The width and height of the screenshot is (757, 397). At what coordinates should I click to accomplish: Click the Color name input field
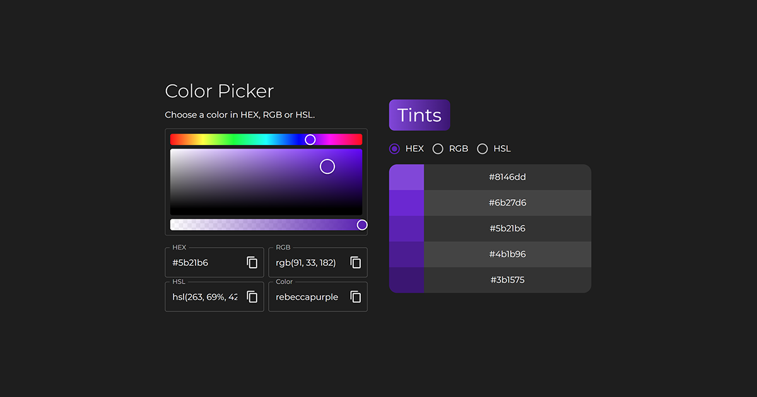point(307,297)
